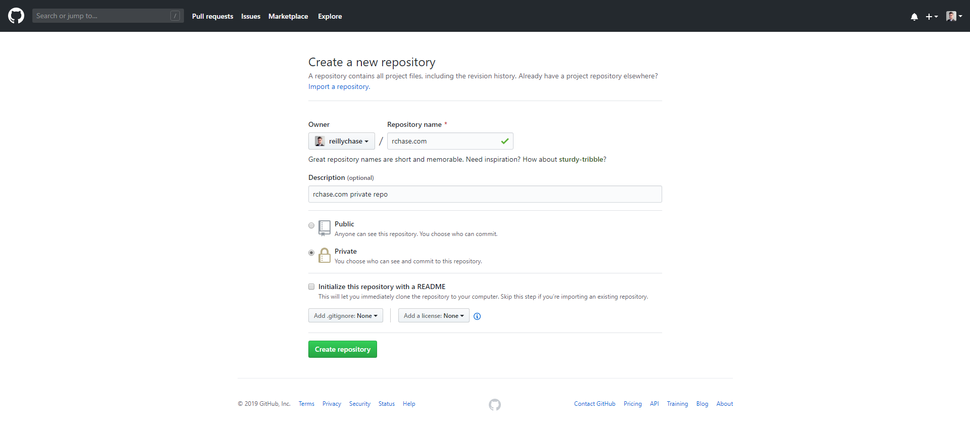970x425 pixels.
Task: Expand the Add .gitignore dropdown
Action: (346, 315)
